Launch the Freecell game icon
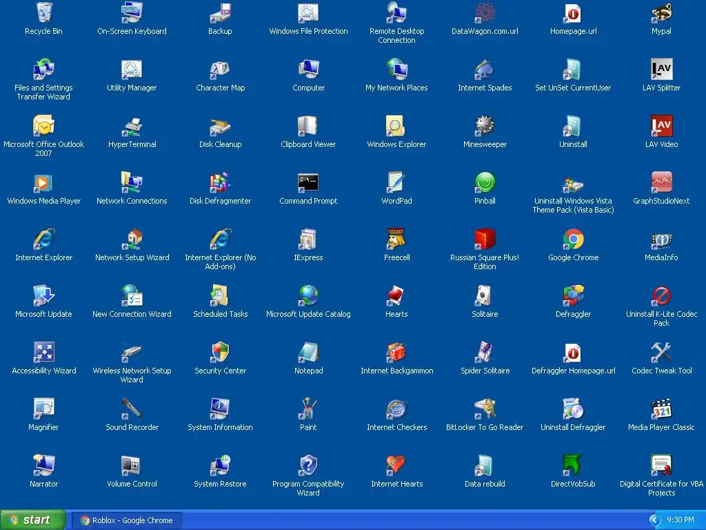The height and width of the screenshot is (530, 706). click(396, 239)
